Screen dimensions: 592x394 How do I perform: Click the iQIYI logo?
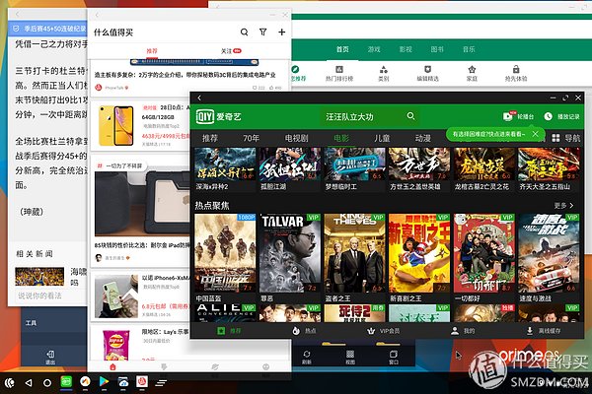pyautogui.click(x=219, y=117)
